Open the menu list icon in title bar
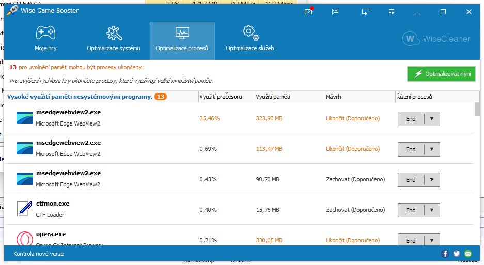The image size is (484, 265). tap(392, 12)
